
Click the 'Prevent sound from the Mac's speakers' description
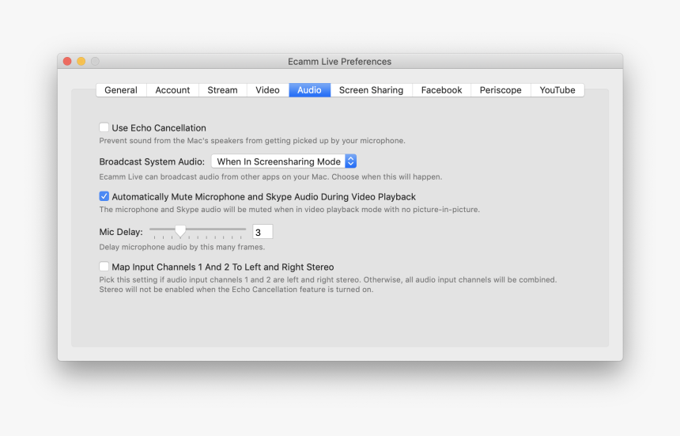[252, 141]
